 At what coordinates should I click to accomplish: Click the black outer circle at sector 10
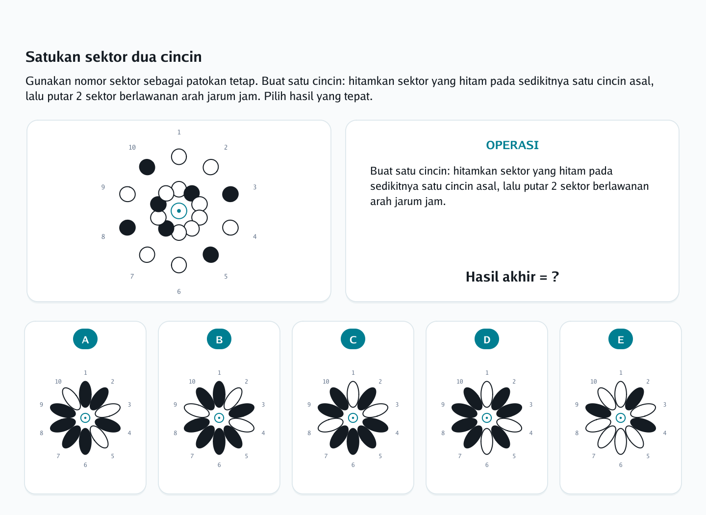click(x=147, y=167)
